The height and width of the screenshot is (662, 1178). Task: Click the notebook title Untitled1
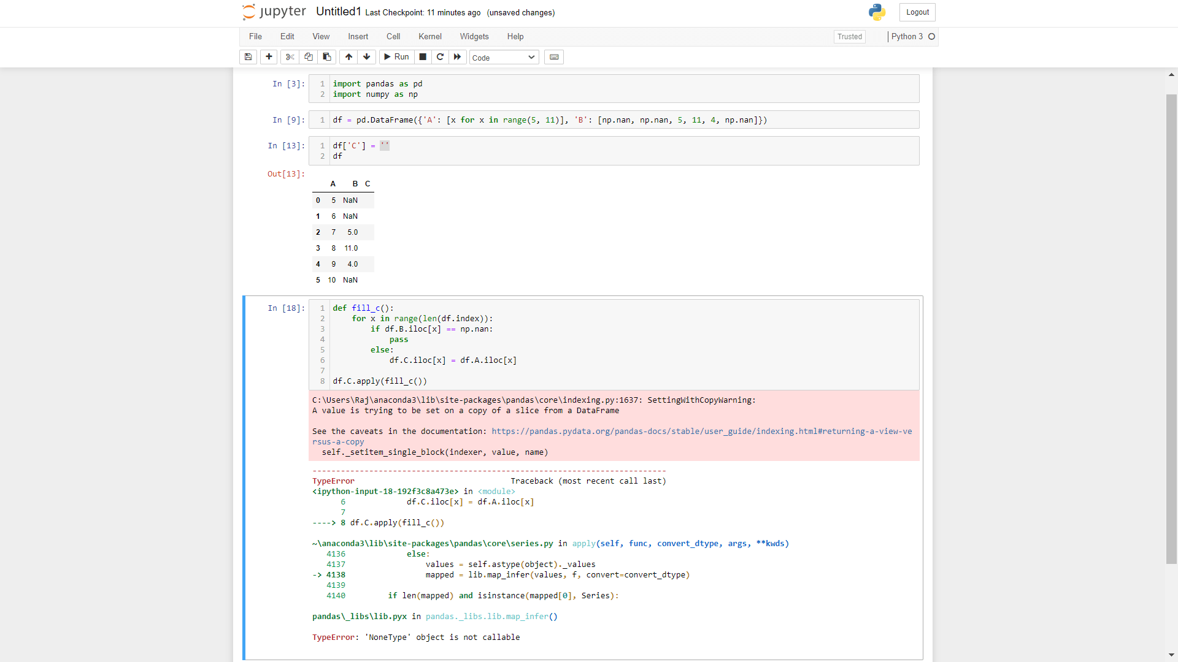(338, 12)
